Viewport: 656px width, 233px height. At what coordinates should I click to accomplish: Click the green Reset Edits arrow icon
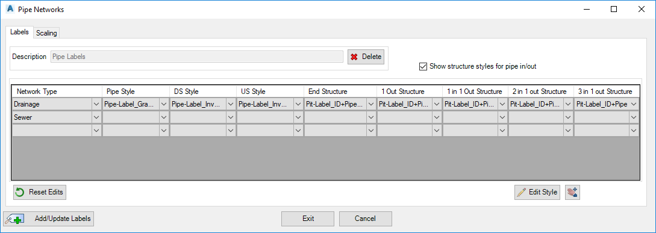(19, 193)
